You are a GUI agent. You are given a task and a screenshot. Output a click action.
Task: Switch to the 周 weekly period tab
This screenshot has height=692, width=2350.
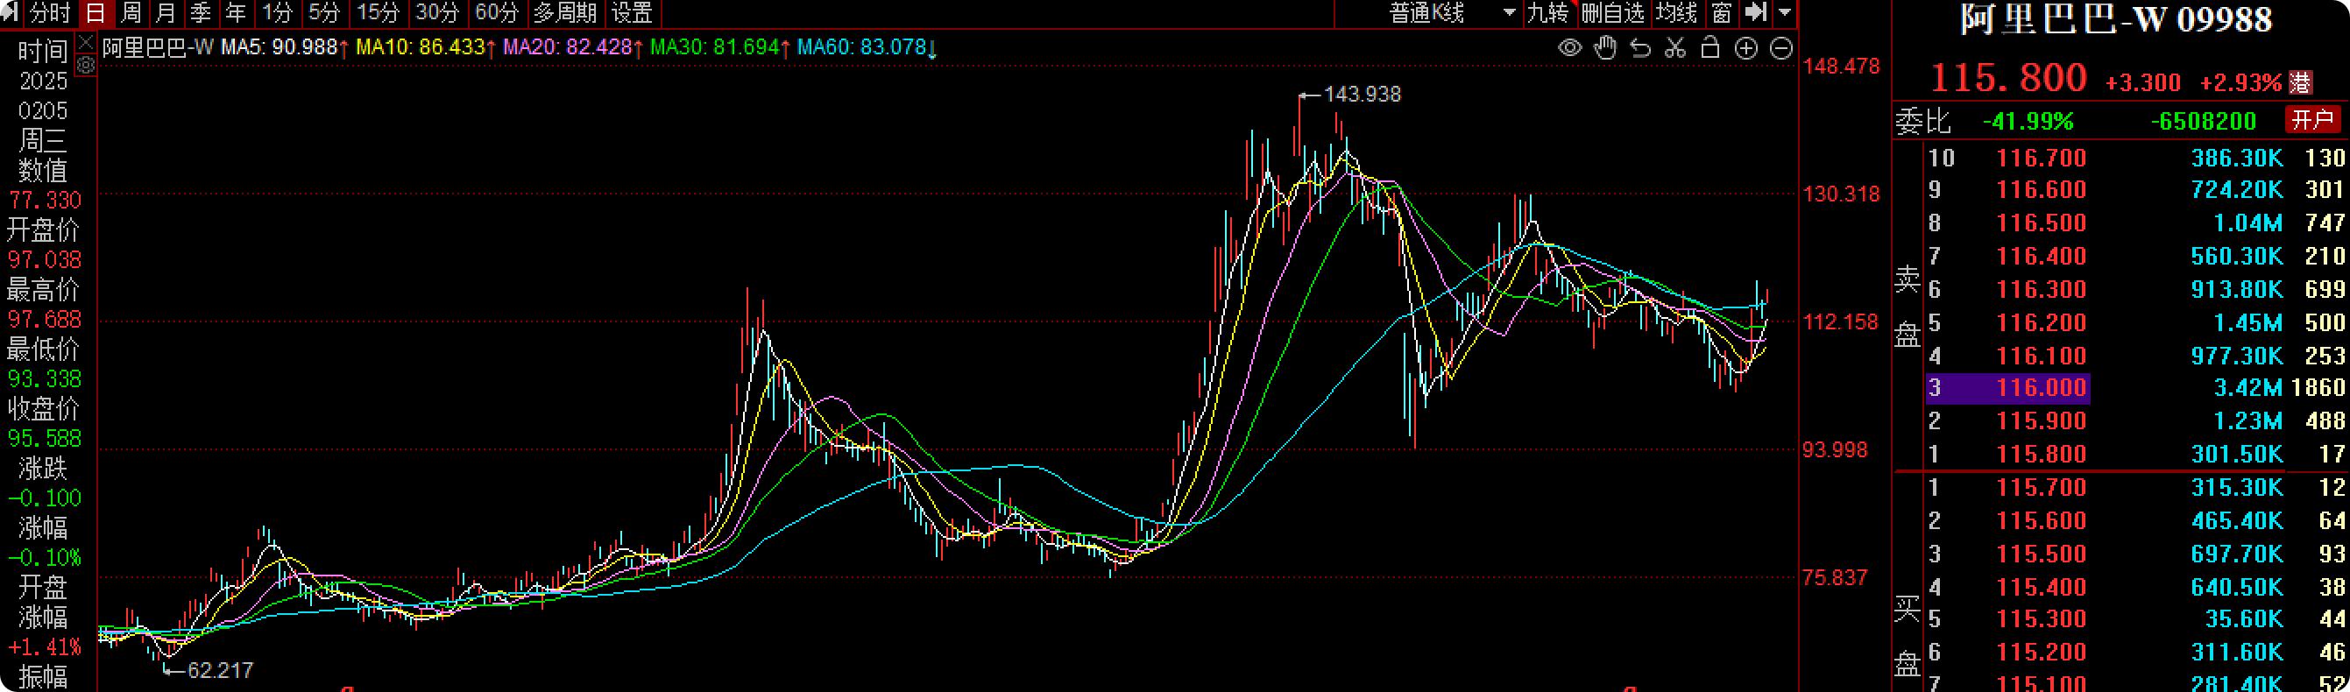[131, 13]
